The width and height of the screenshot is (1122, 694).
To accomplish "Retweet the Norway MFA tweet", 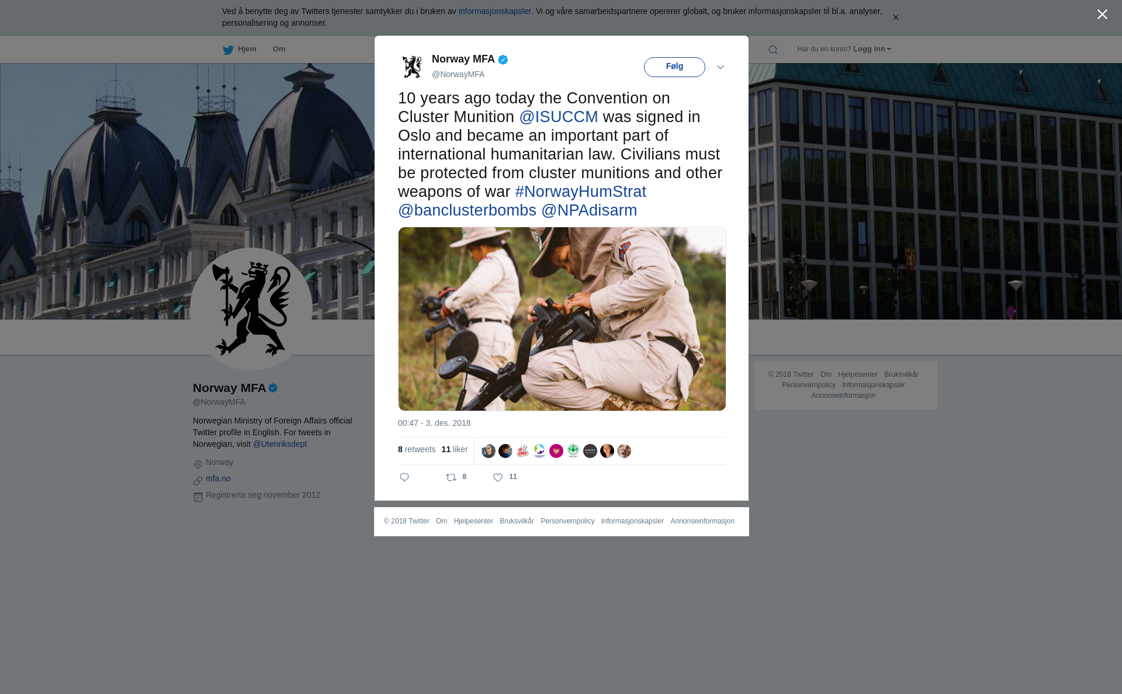I will point(451,477).
